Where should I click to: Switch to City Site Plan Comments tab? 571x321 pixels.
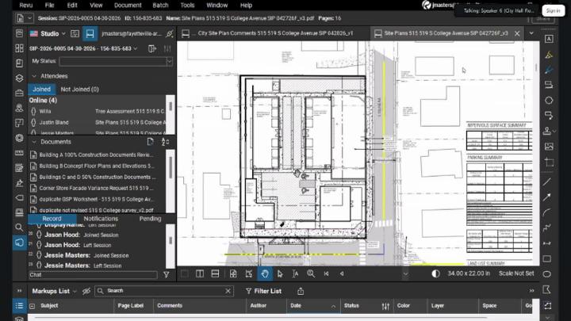point(274,33)
